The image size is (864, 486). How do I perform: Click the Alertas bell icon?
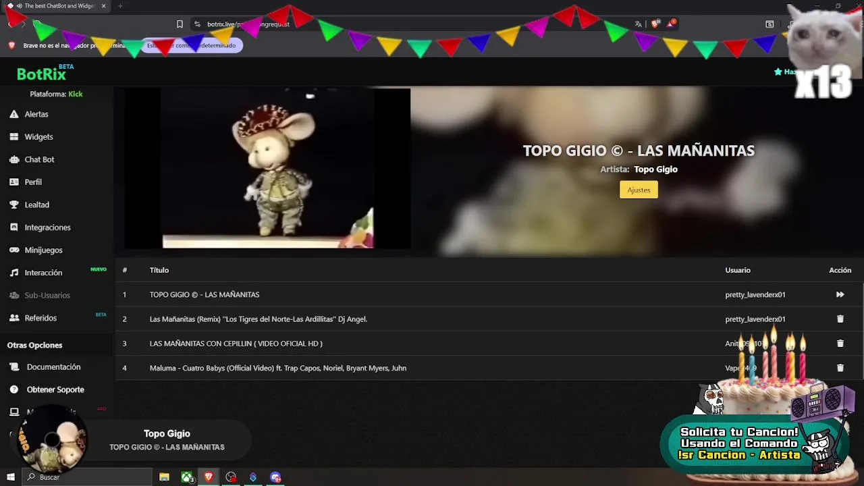13,114
